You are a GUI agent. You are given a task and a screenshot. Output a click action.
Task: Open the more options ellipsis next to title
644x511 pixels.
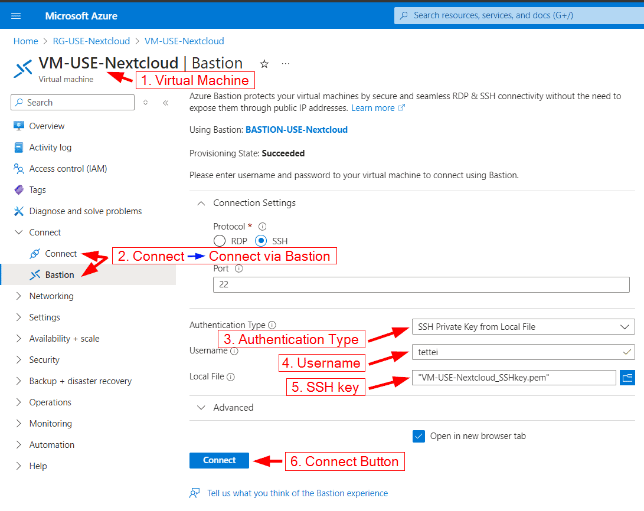click(286, 64)
